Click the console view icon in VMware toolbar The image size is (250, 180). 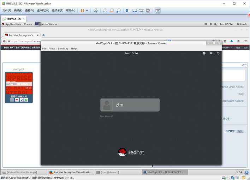(157, 11)
